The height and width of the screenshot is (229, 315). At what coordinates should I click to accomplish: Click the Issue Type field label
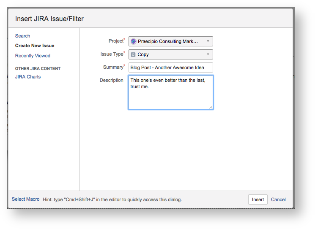click(112, 54)
